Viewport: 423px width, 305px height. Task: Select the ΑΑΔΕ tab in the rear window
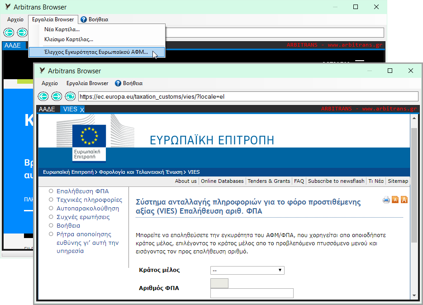[x=13, y=45]
